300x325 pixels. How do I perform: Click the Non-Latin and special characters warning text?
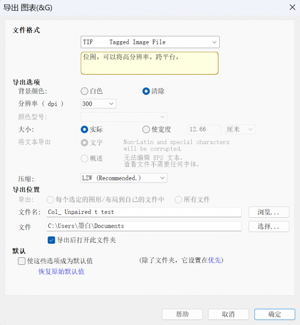point(177,145)
